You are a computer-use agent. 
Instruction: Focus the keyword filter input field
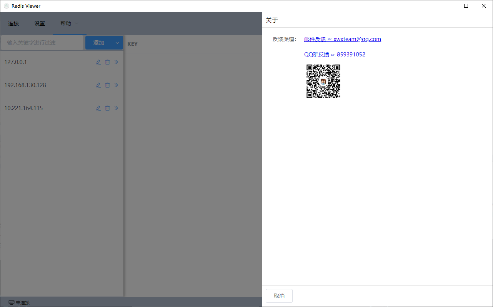42,43
